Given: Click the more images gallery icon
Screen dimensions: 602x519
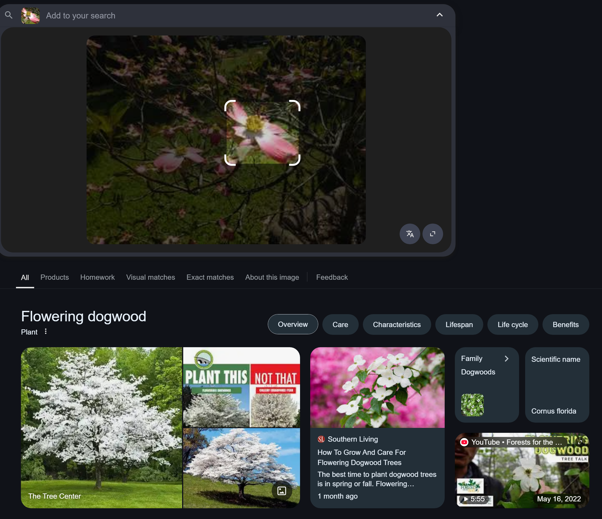Looking at the screenshot, I should click(x=282, y=491).
